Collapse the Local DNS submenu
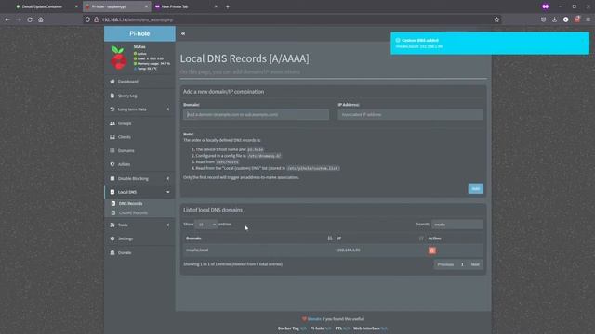595x334 pixels. [x=139, y=192]
